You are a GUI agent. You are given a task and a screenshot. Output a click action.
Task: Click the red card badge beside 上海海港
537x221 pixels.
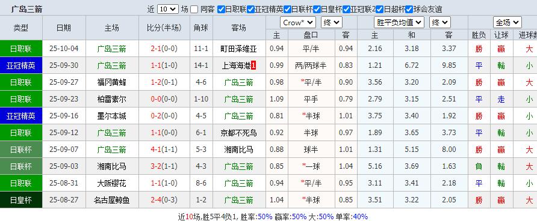[253, 65]
